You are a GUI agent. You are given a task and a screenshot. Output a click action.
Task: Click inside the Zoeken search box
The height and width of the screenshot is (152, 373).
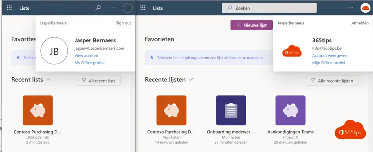[269, 8]
